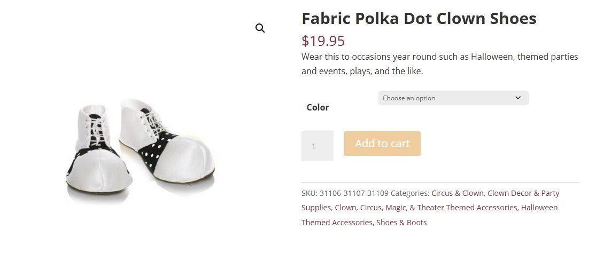Open the Circus & Clown category link
The height and width of the screenshot is (261, 596).
[457, 193]
